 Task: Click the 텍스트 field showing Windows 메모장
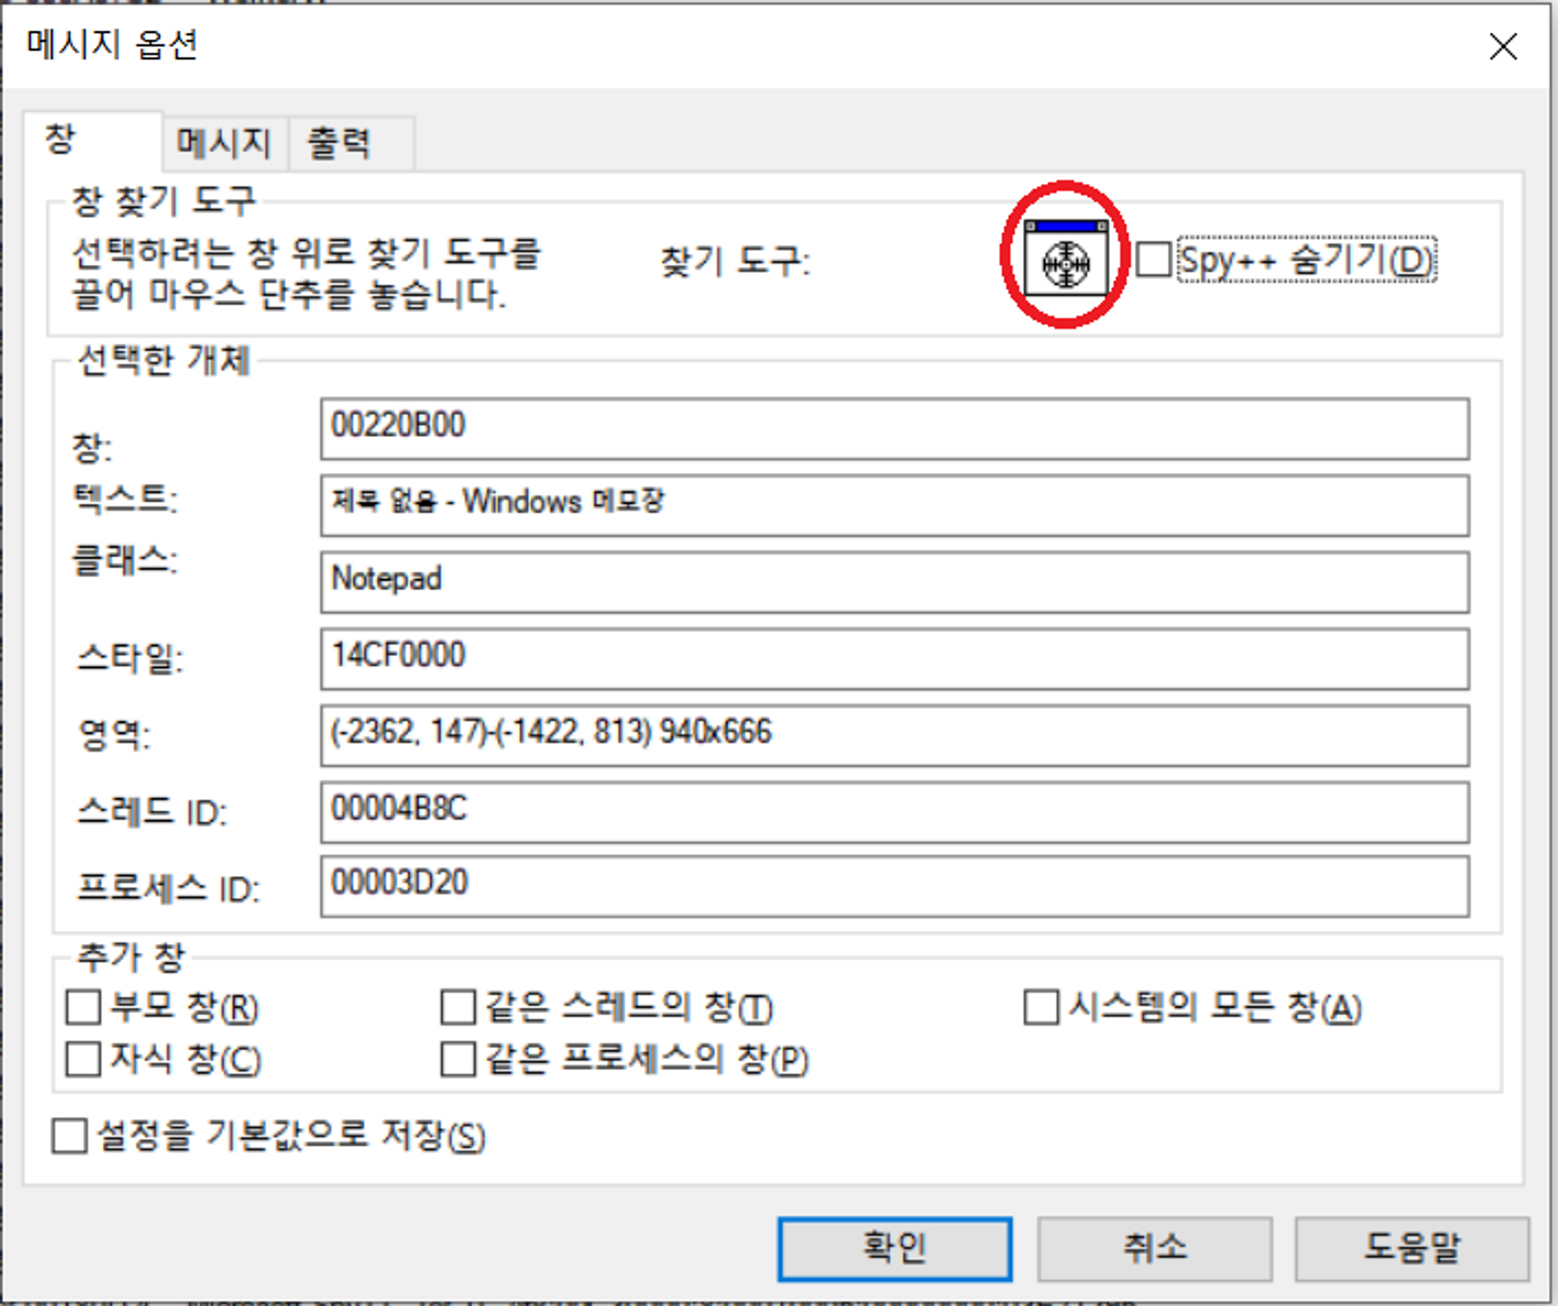click(x=894, y=505)
